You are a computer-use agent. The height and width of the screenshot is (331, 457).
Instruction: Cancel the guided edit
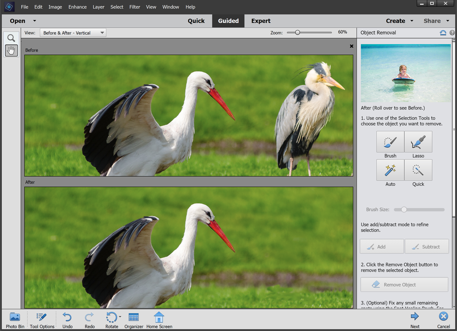[x=443, y=320]
